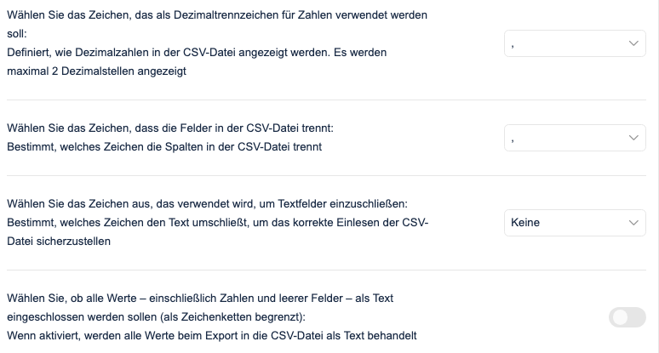Click the 'Keine' value in the enclosure field

[525, 223]
